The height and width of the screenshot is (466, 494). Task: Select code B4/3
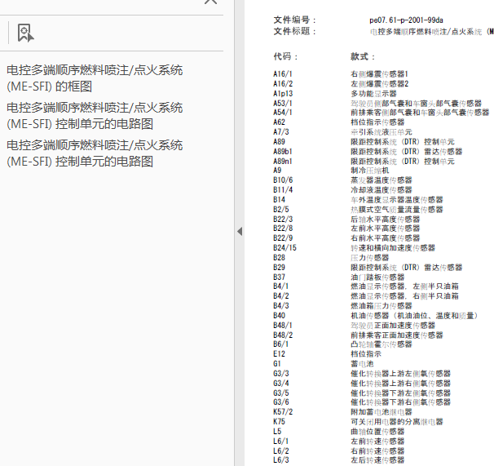(280, 306)
